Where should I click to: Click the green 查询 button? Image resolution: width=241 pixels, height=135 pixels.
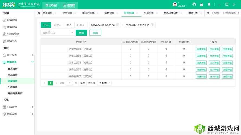point(81,33)
